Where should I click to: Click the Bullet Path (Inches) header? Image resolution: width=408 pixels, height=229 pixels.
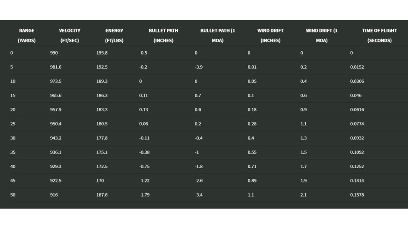click(164, 35)
